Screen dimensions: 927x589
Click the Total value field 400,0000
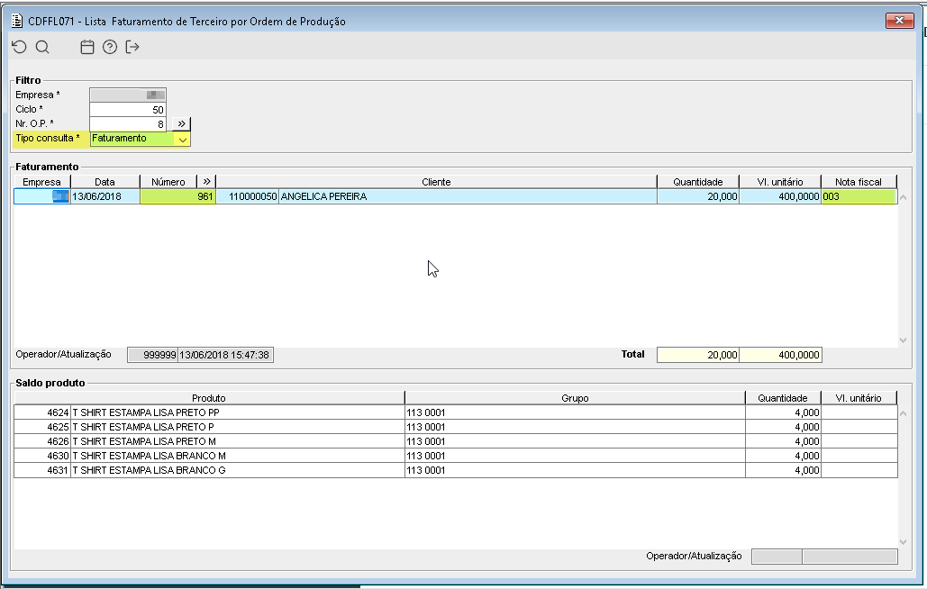tap(780, 355)
